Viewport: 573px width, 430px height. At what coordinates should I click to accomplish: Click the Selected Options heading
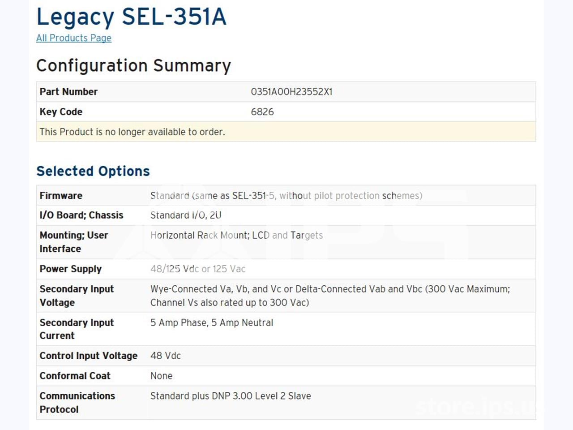93,171
